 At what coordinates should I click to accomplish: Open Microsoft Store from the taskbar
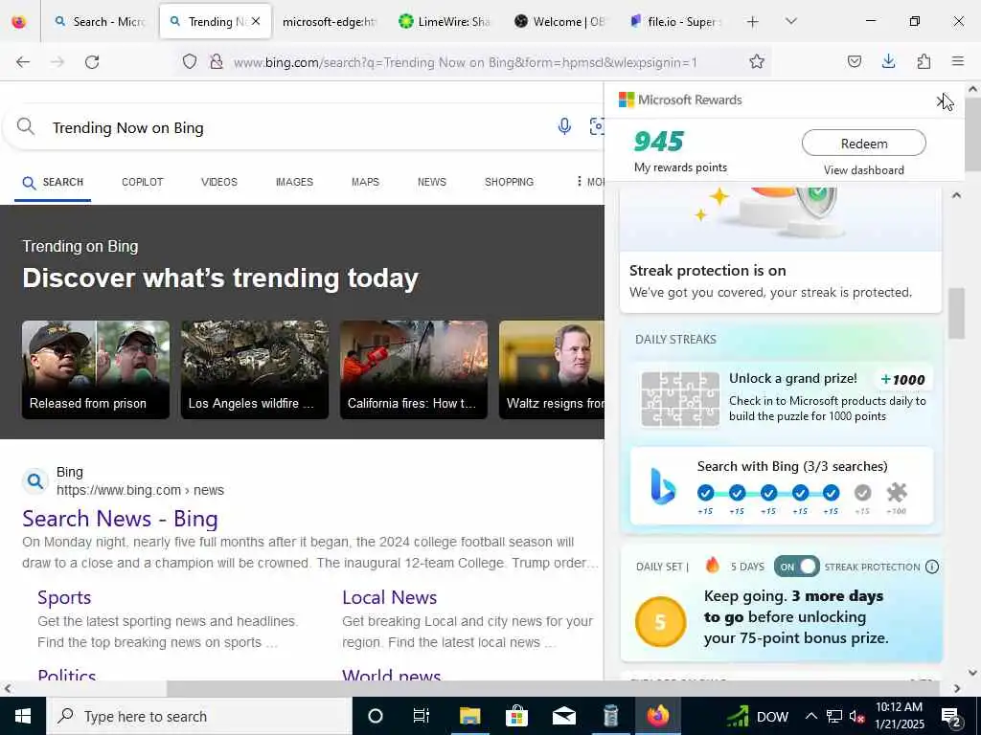(x=516, y=716)
